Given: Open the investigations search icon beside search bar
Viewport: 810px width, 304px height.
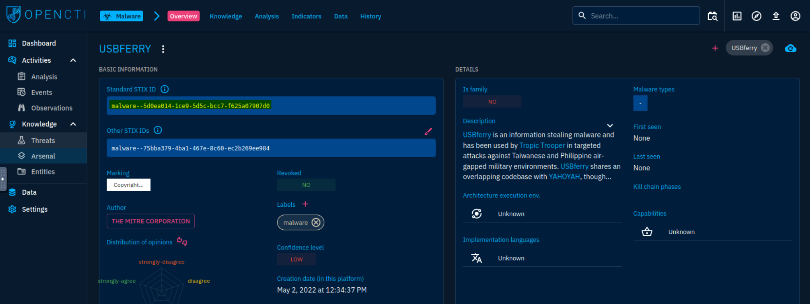Looking at the screenshot, I should pos(712,16).
